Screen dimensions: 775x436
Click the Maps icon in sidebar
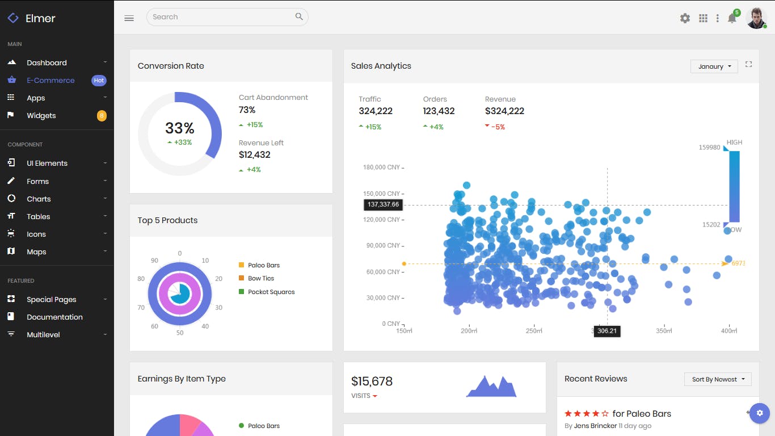click(11, 251)
